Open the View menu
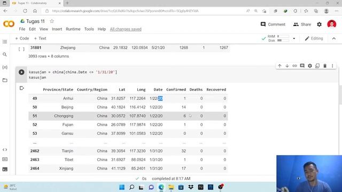The height and width of the screenshot is (192, 342). (44, 29)
